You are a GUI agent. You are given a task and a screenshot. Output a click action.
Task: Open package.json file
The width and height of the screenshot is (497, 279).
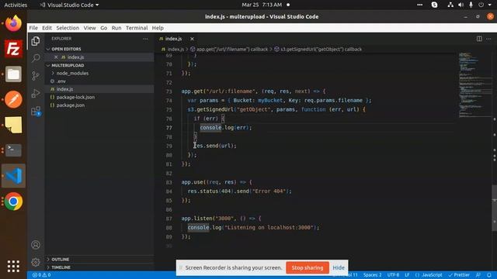point(71,105)
